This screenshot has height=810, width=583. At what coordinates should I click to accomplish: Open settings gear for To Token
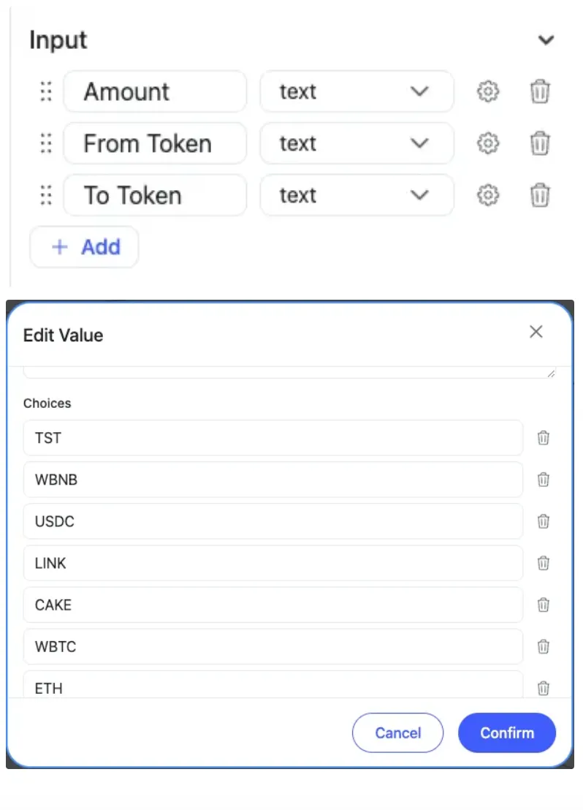point(488,195)
